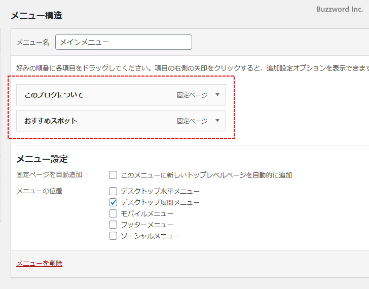Click the メニュー設定 heading
This screenshot has width=369, height=289.
pyautogui.click(x=42, y=159)
